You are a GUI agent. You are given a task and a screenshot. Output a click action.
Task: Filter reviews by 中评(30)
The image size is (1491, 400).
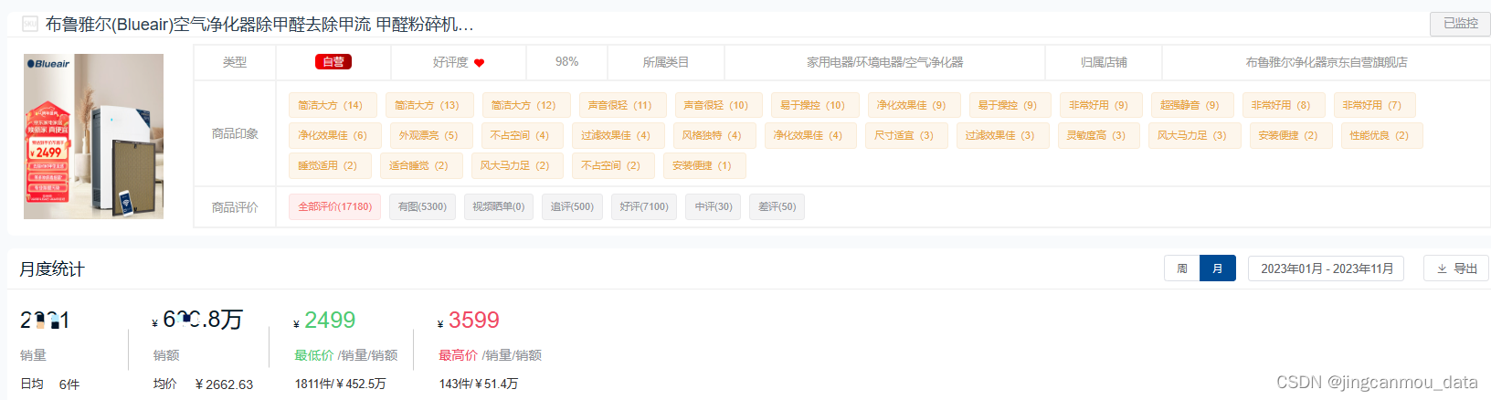point(714,206)
